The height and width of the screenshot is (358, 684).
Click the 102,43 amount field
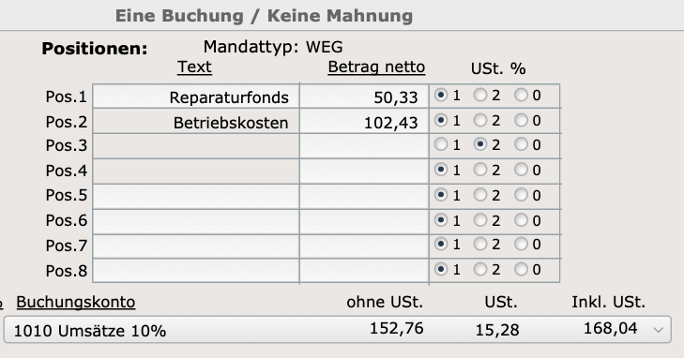tap(364, 121)
